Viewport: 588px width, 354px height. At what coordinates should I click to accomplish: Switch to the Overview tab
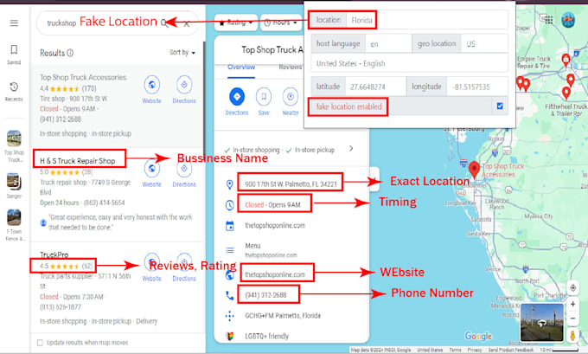[241, 68]
